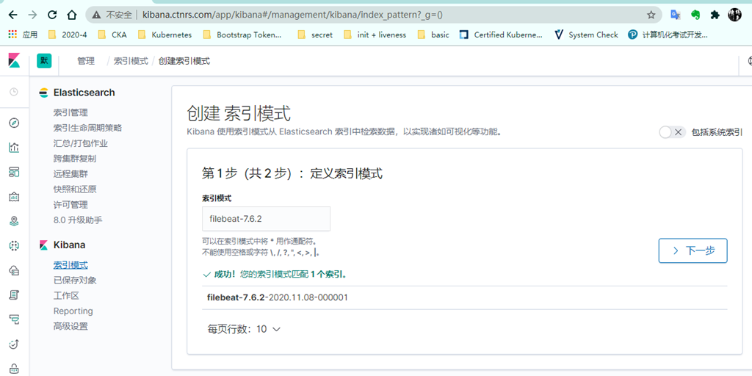The height and width of the screenshot is (376, 752).
Task: Open 工作区 under Kibana
Action: (x=66, y=296)
